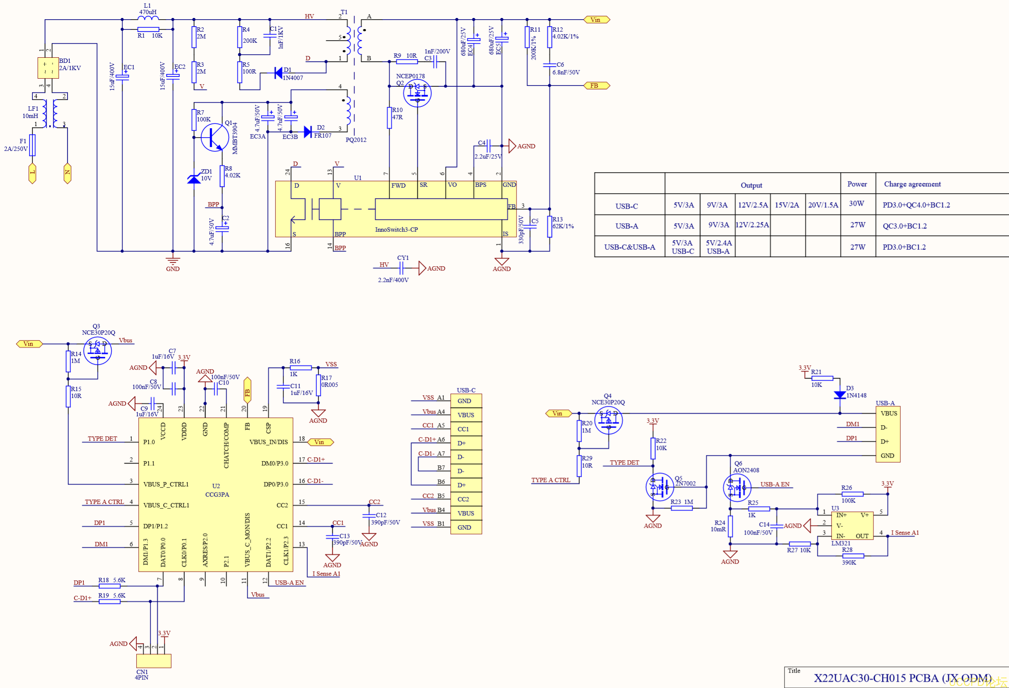1009x688 pixels.
Task: Click the Q2 NCEP0178 MOSFET symbol
Action: coord(417,93)
